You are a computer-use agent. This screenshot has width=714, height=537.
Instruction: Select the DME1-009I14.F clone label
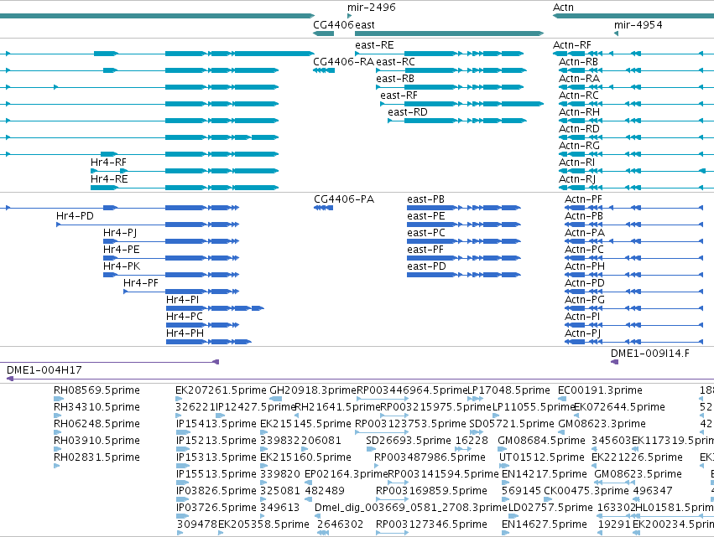point(650,354)
